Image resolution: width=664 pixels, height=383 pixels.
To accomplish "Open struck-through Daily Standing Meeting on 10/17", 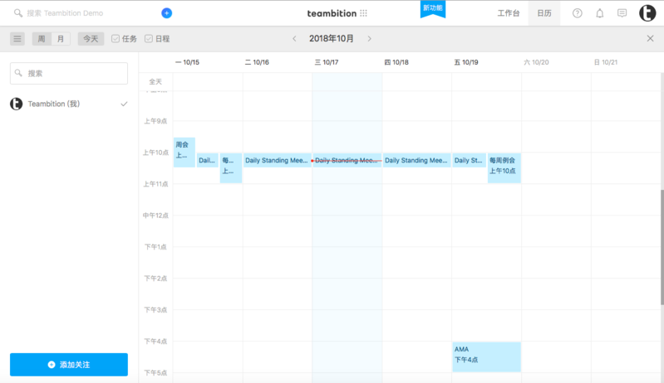I will pyautogui.click(x=347, y=160).
